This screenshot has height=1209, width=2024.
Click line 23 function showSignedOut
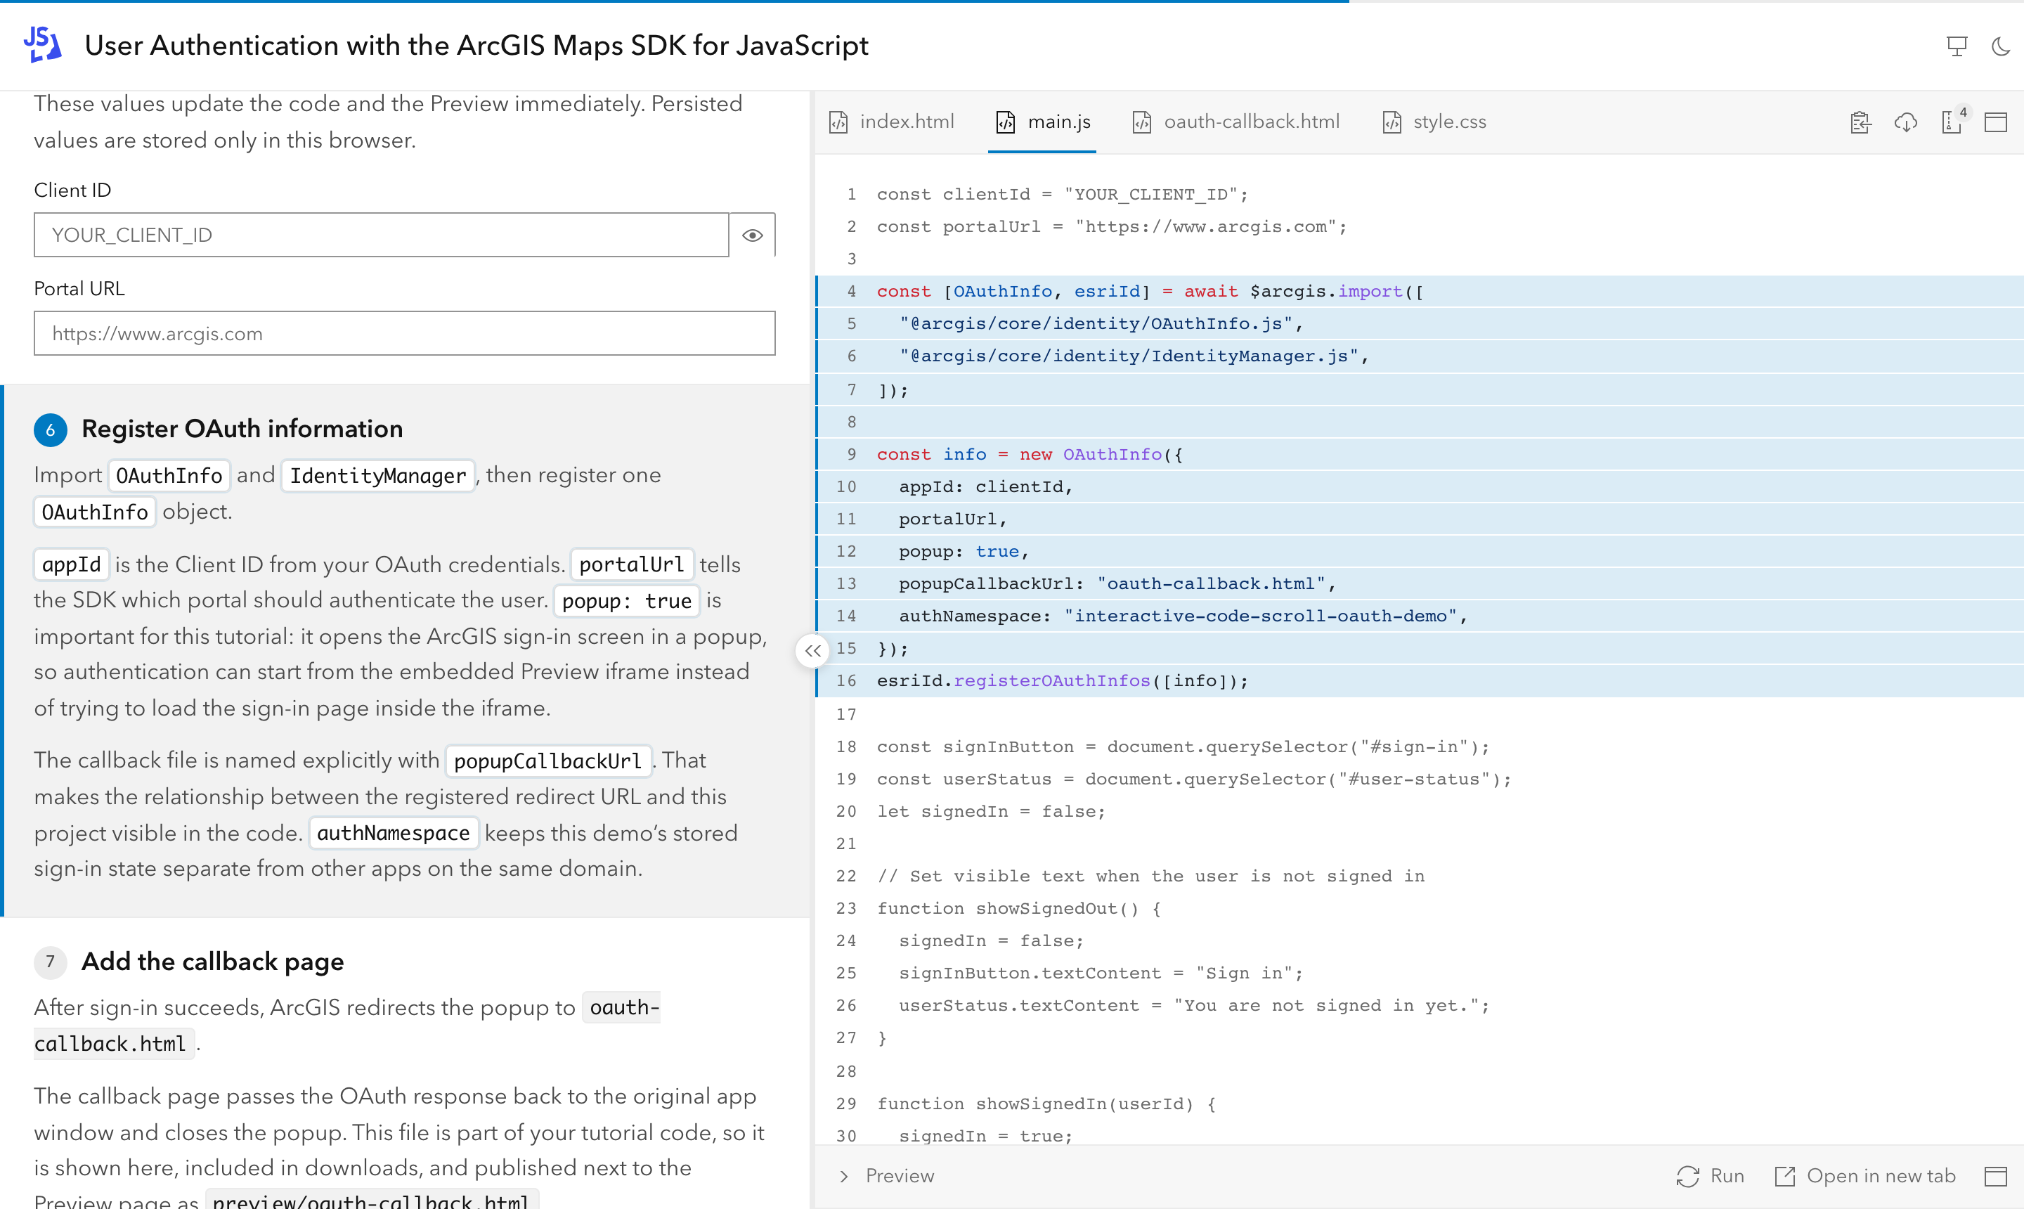click(x=1019, y=909)
